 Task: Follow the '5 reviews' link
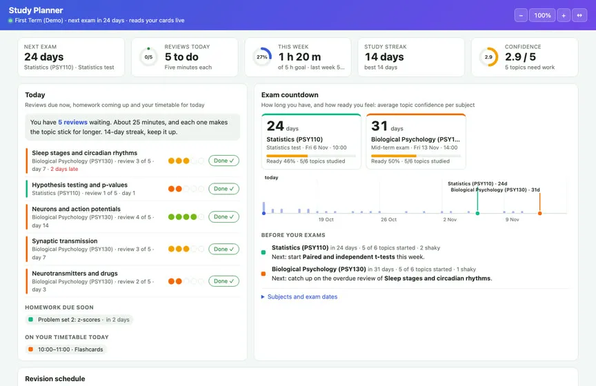(x=72, y=122)
